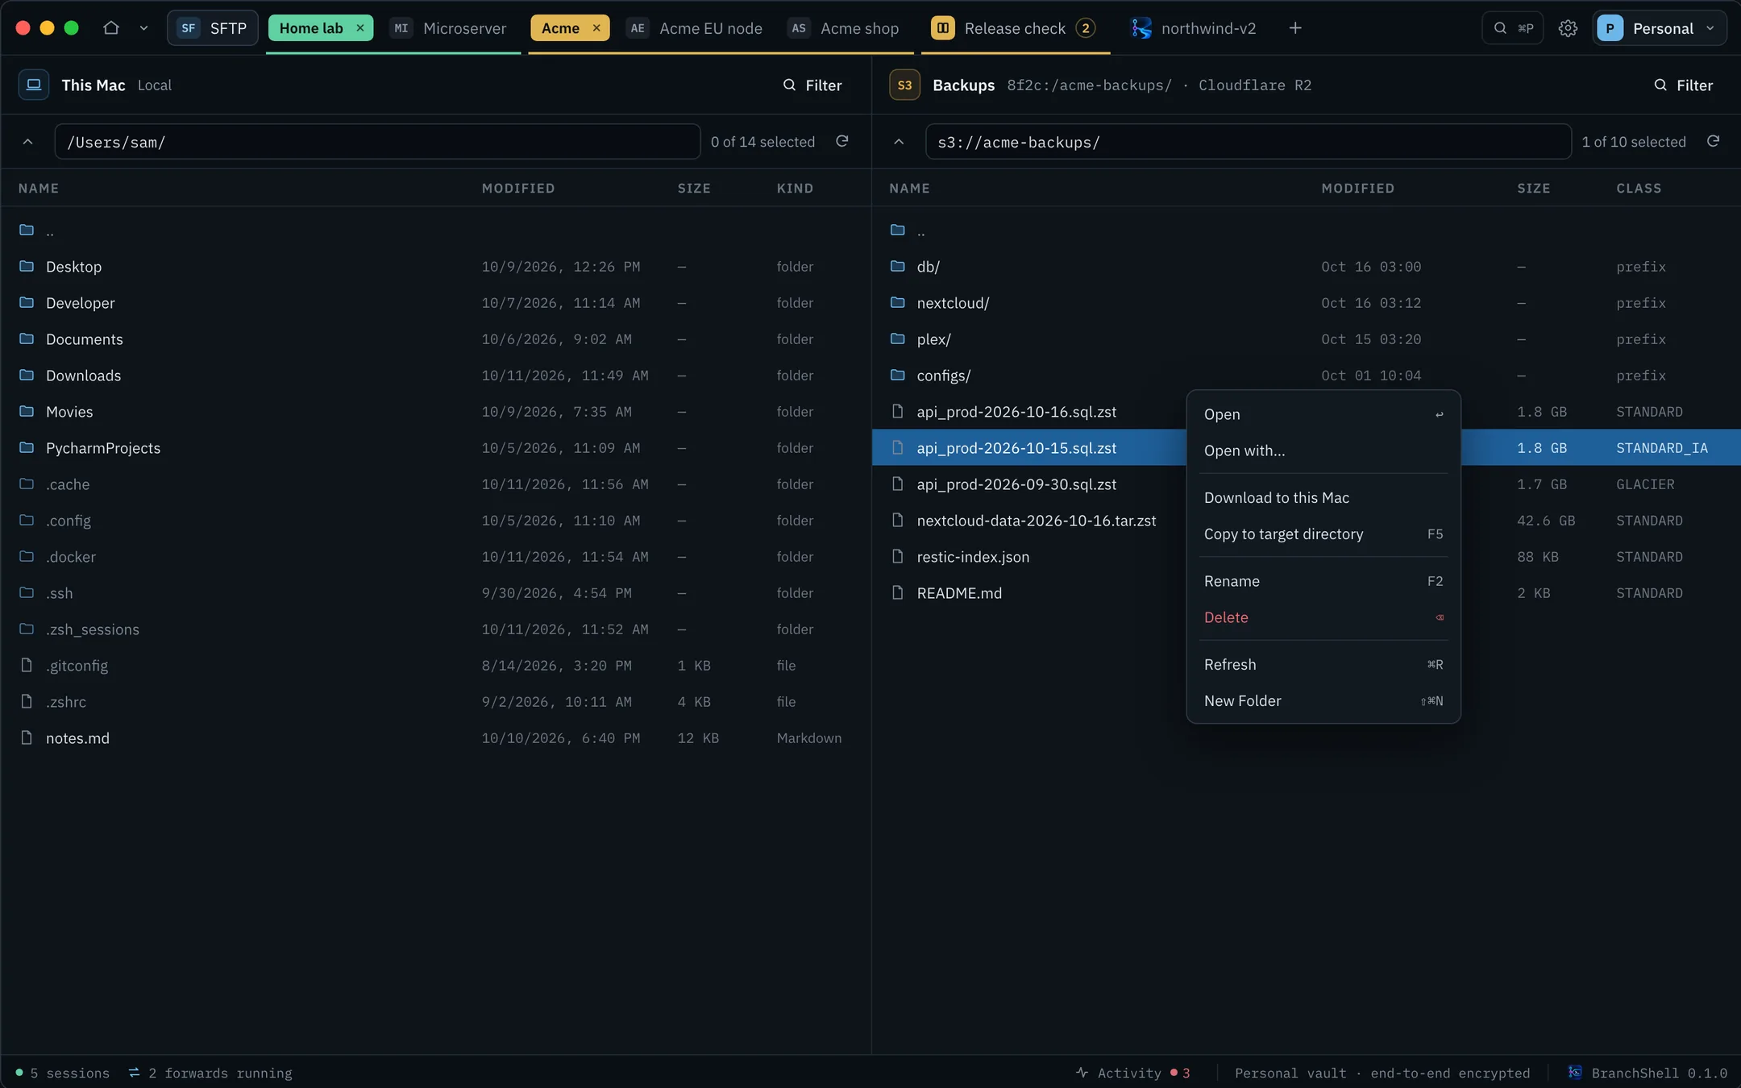The image size is (1741, 1088).
Task: Refresh the local /Users/sam/ listing
Action: click(x=842, y=142)
